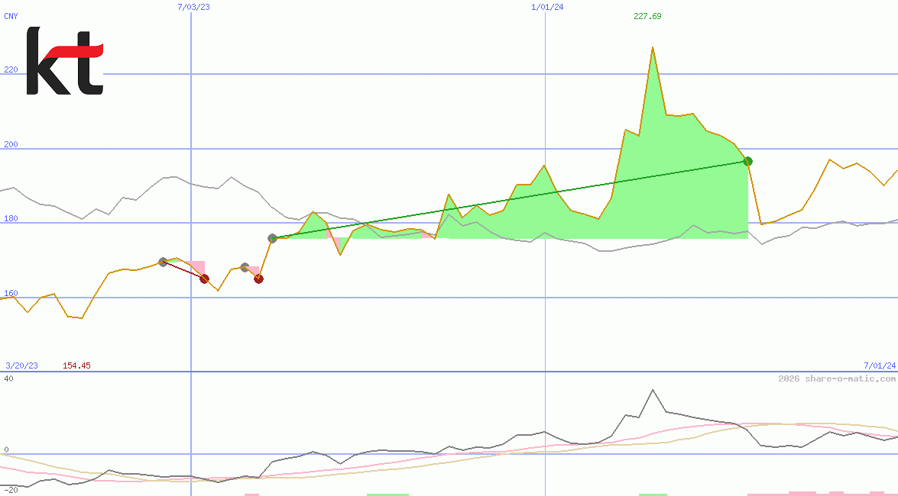The height and width of the screenshot is (496, 898).
Task: Click the -20 indicator axis label
Action: 11,488
